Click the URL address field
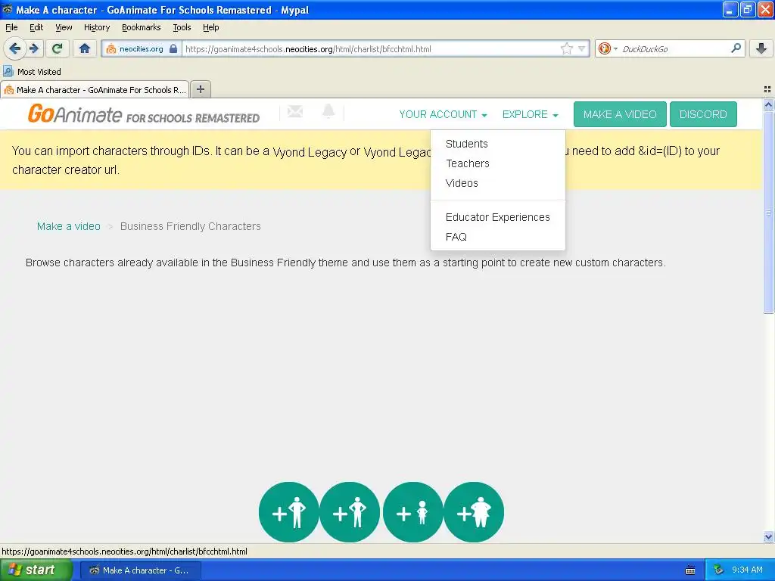This screenshot has width=775, height=581. pos(371,49)
